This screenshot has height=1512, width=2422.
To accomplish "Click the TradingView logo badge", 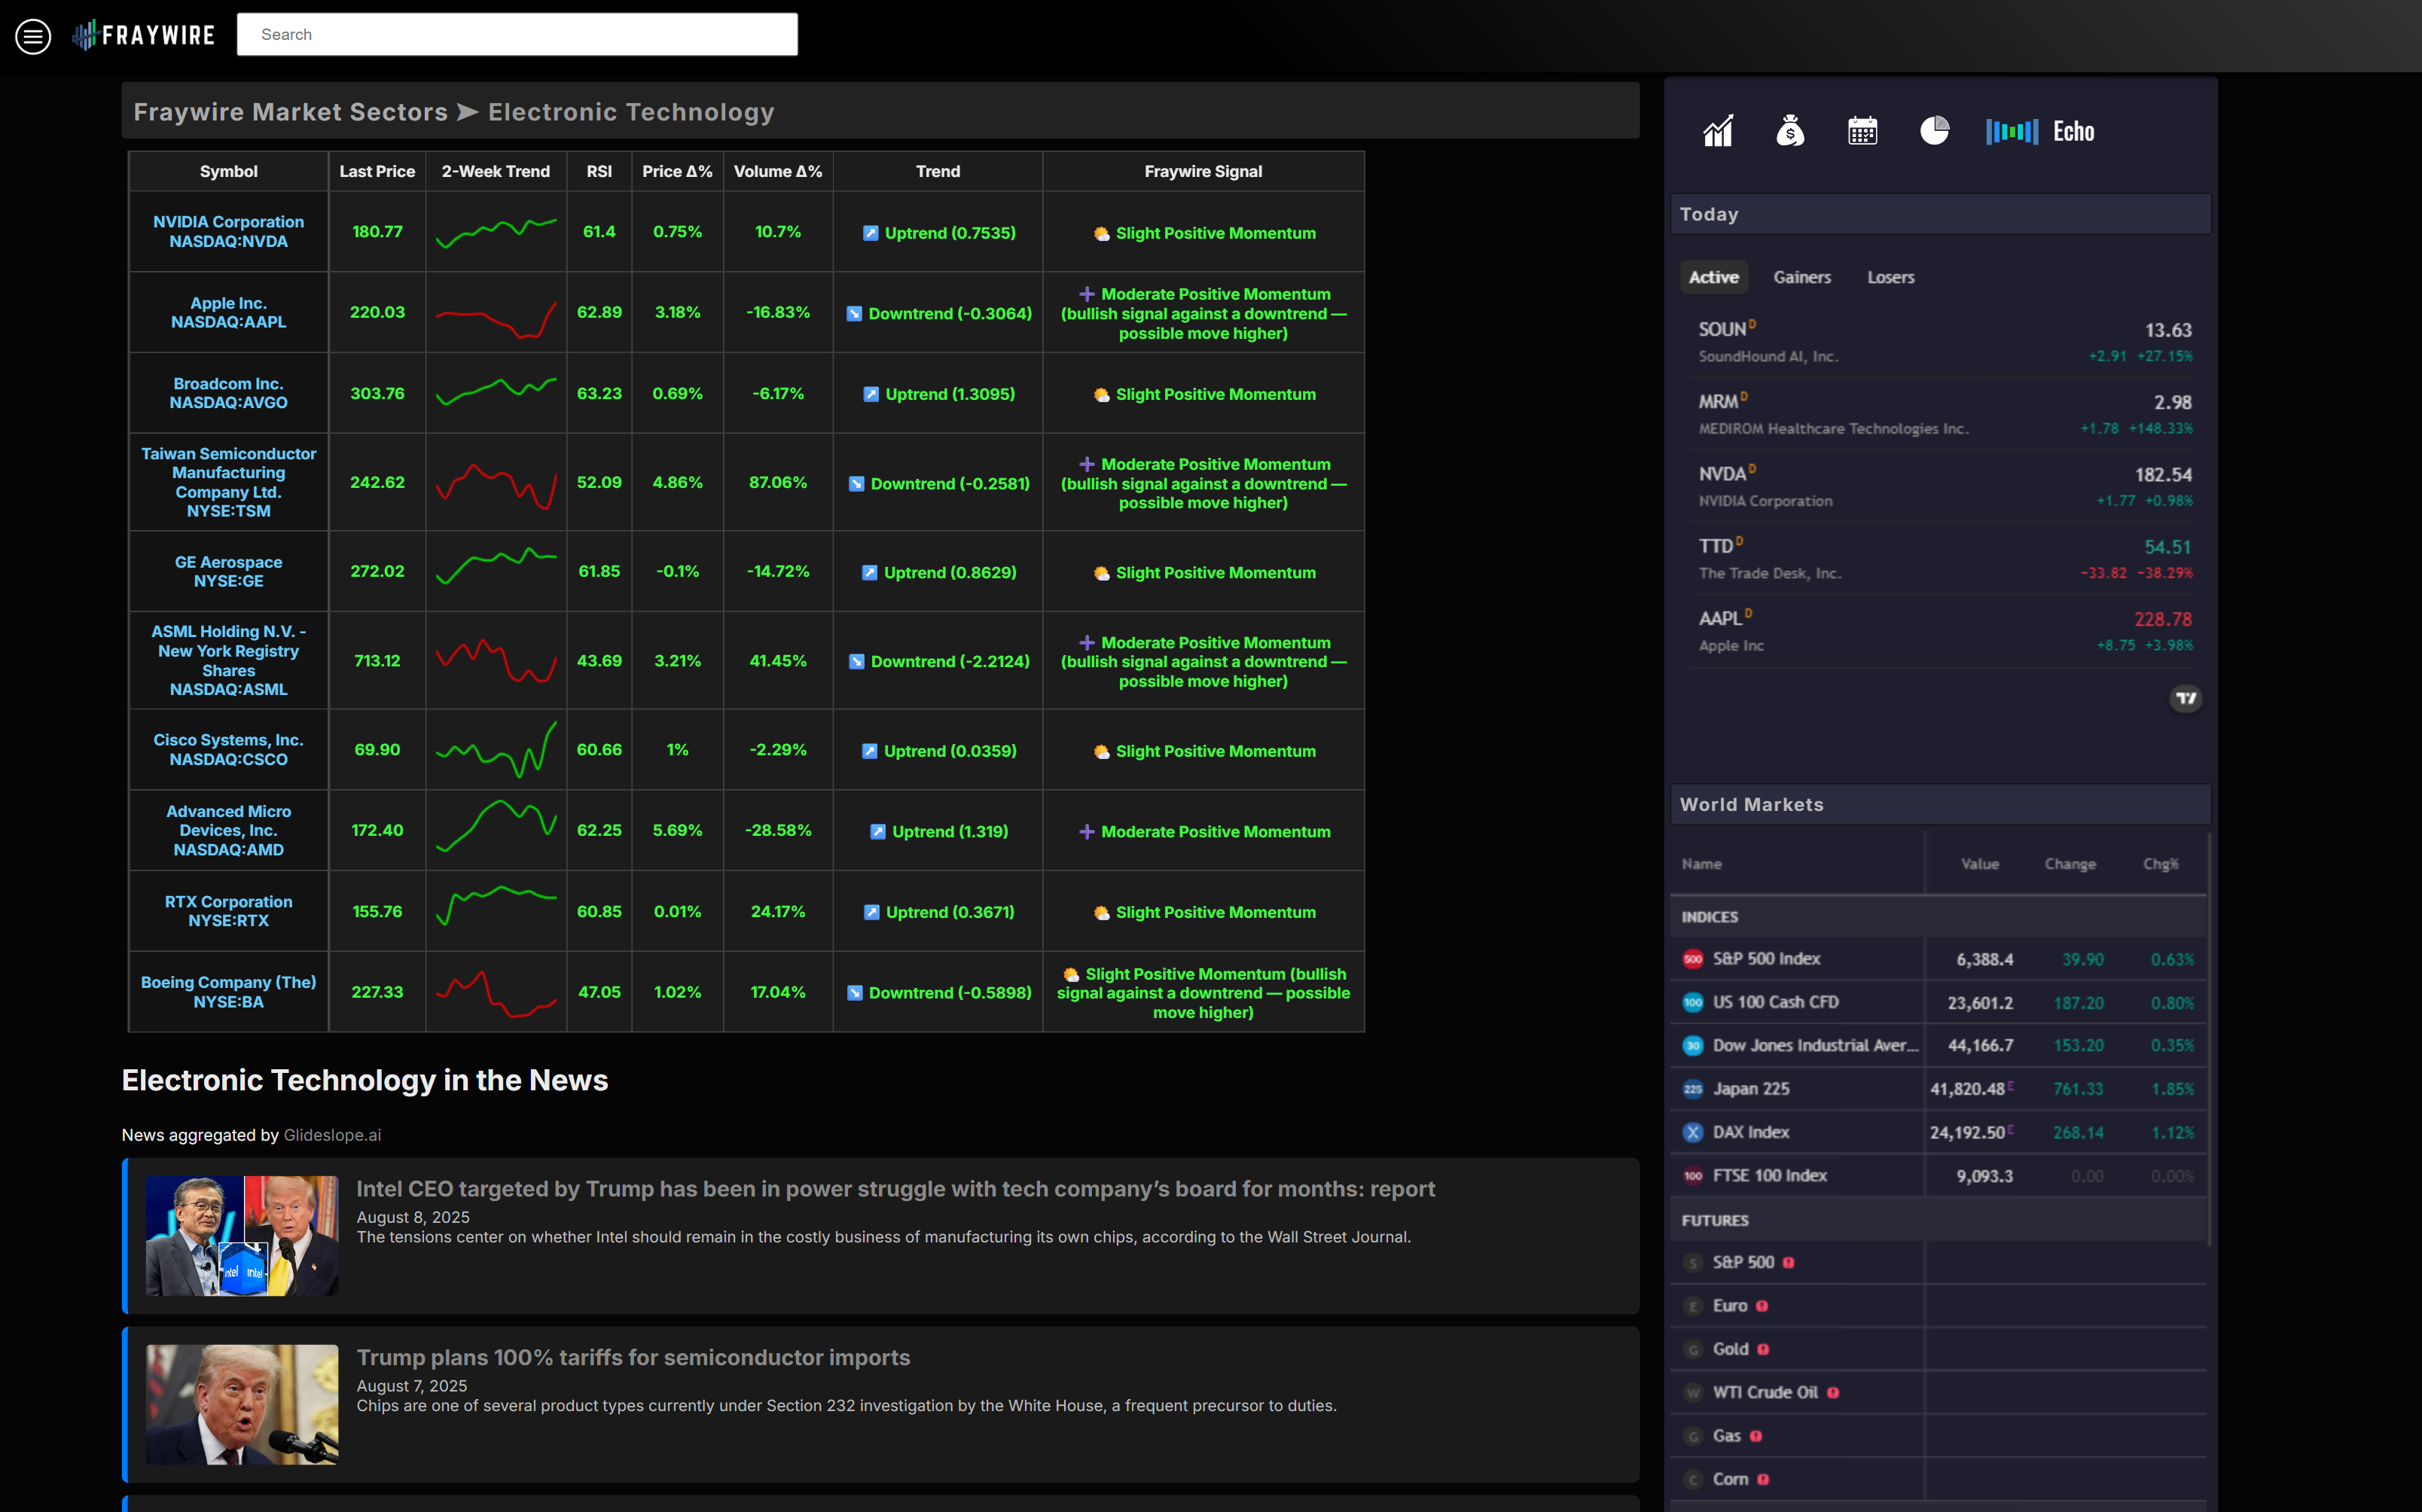I will pyautogui.click(x=2186, y=698).
